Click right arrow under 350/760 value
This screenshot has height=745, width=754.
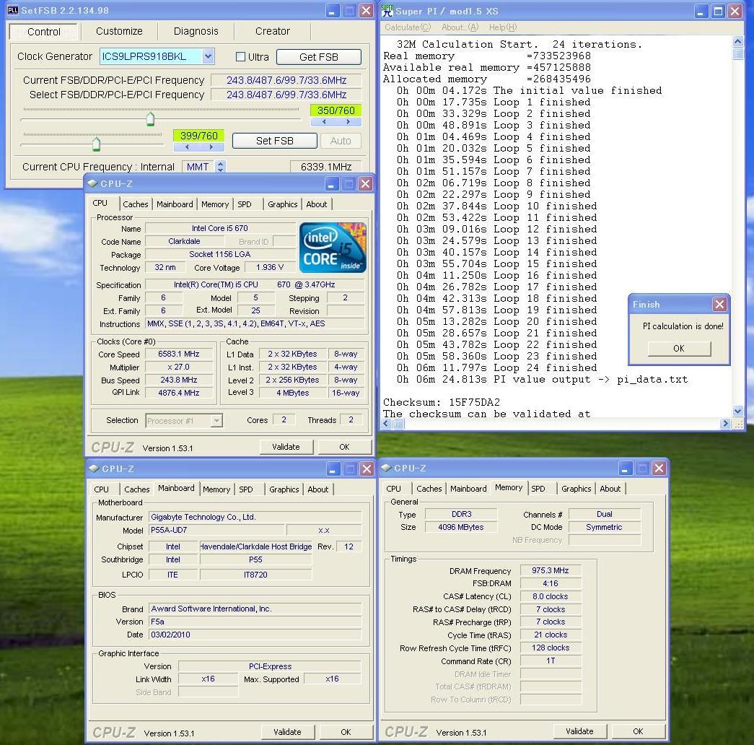(x=348, y=122)
